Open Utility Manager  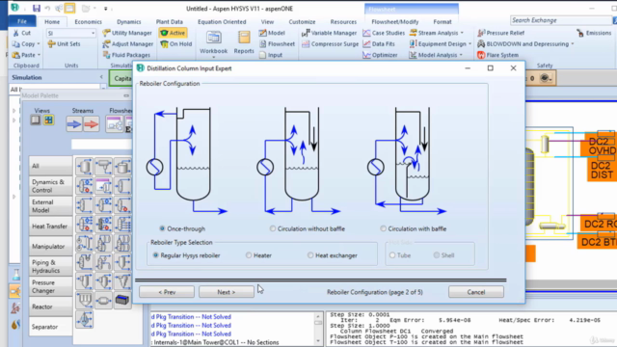point(127,33)
